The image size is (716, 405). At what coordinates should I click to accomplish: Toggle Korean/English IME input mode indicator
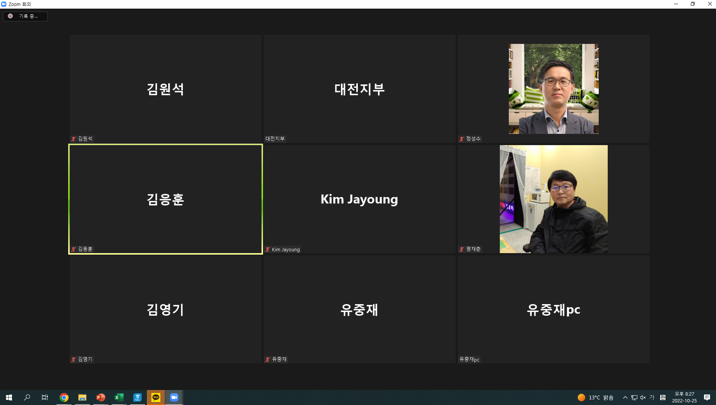(652, 397)
